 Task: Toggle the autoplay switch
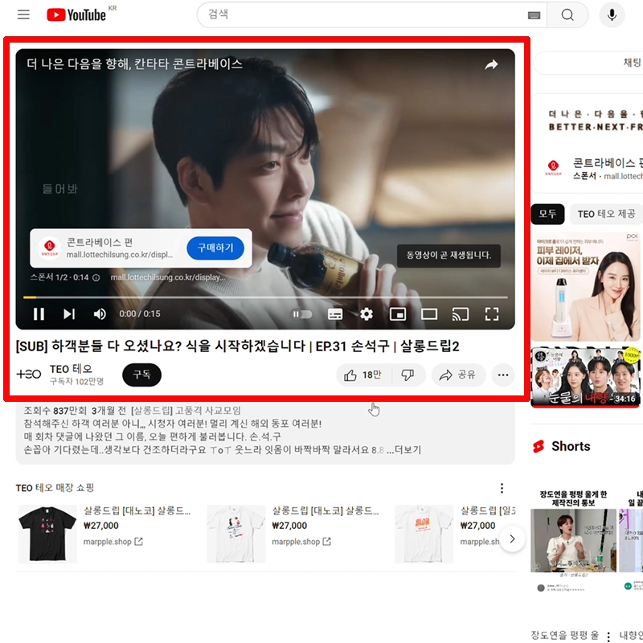[301, 314]
